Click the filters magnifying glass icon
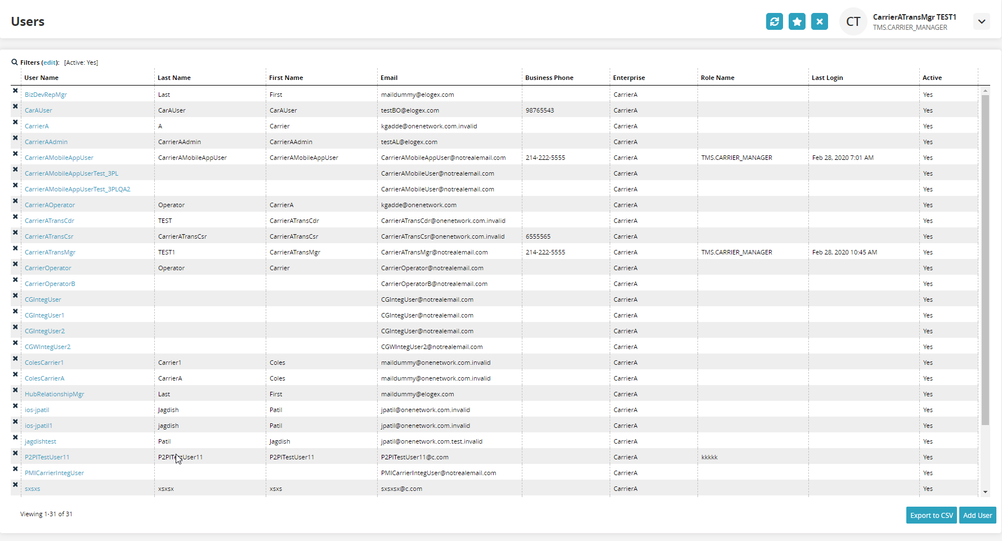Image resolution: width=1002 pixels, height=541 pixels. 15,62
